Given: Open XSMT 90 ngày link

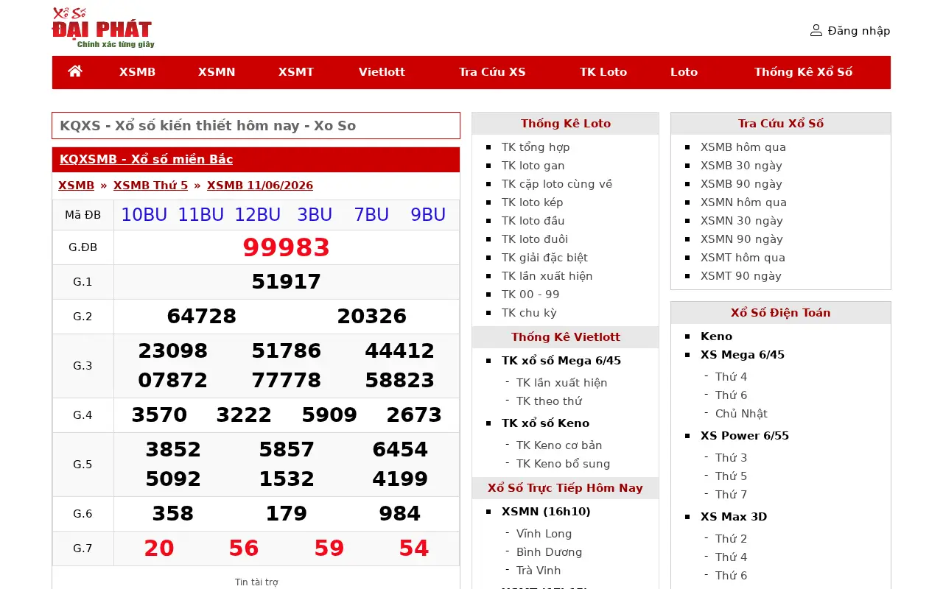Looking at the screenshot, I should 741,276.
